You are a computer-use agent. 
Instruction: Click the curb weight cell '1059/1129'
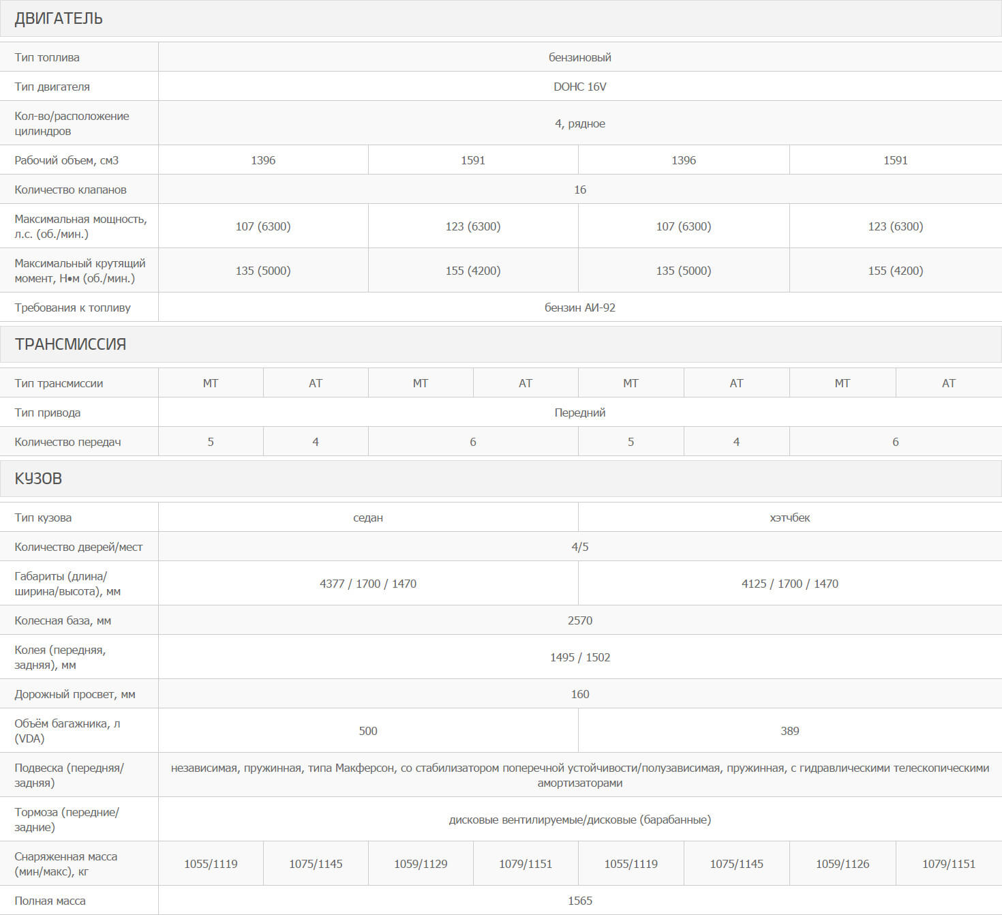[x=421, y=864]
